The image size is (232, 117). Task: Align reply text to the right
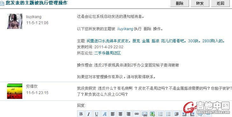click(x=128, y=114)
